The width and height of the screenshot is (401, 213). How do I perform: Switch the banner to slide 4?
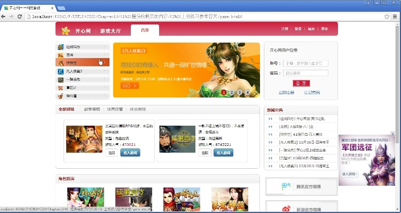point(247,92)
